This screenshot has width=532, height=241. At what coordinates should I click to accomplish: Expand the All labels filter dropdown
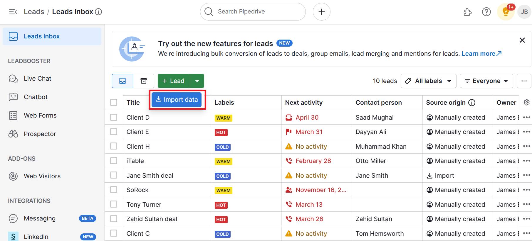428,81
